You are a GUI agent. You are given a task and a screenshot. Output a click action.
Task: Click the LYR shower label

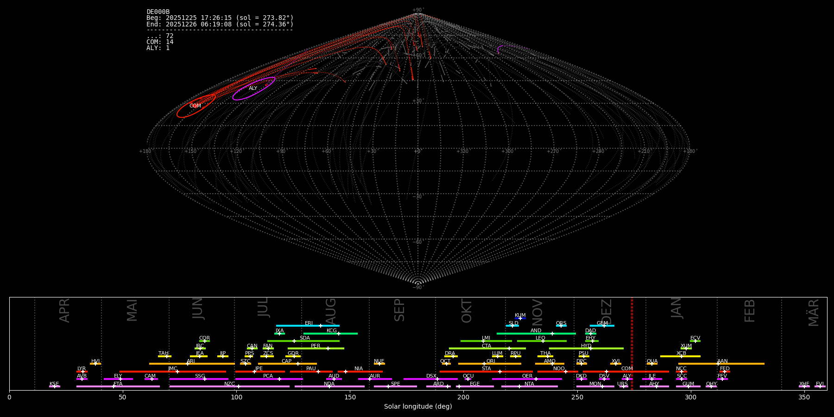[82, 369]
